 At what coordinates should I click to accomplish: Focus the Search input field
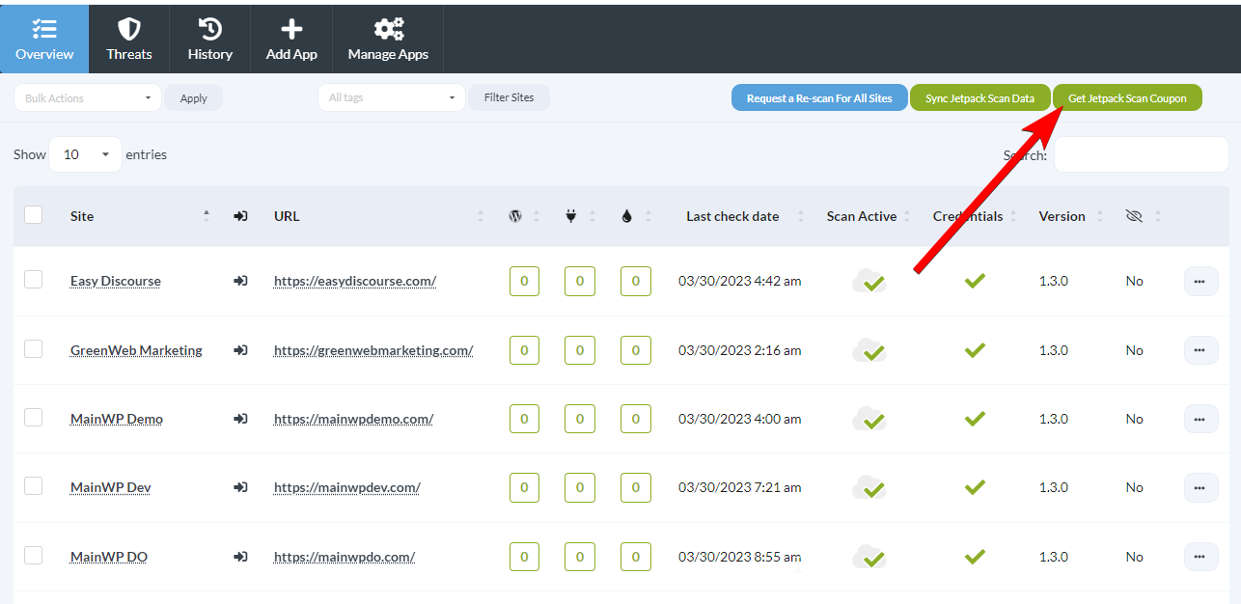click(x=1141, y=154)
